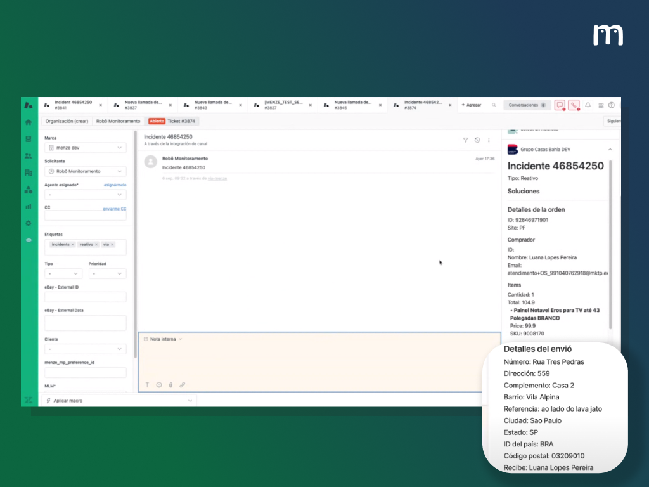Attach a file using the paperclip icon

tap(170, 385)
